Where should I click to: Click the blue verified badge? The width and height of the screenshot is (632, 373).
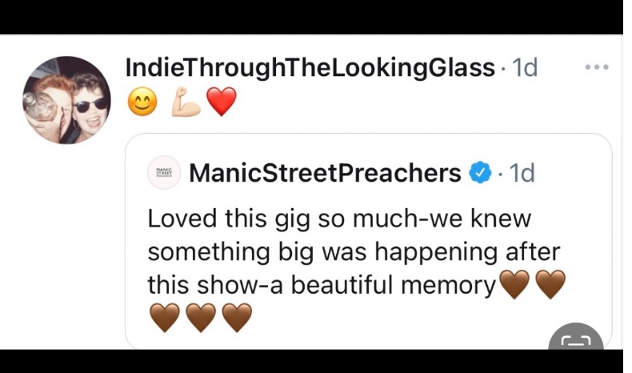pyautogui.click(x=479, y=173)
